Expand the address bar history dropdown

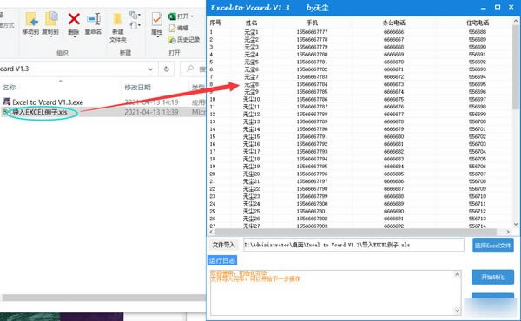pos(150,69)
